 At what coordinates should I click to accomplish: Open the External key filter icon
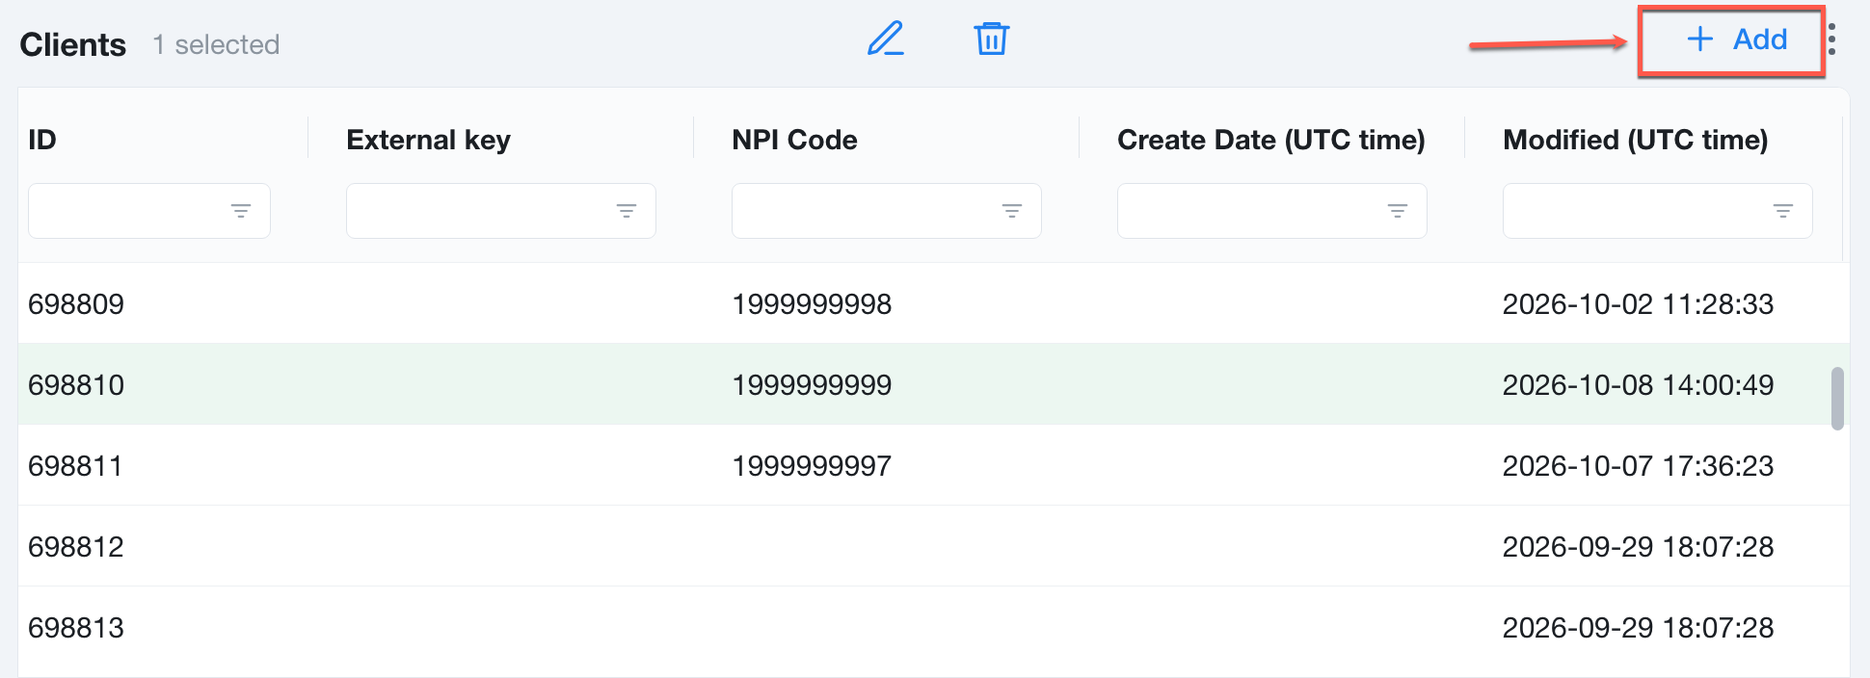coord(627,211)
